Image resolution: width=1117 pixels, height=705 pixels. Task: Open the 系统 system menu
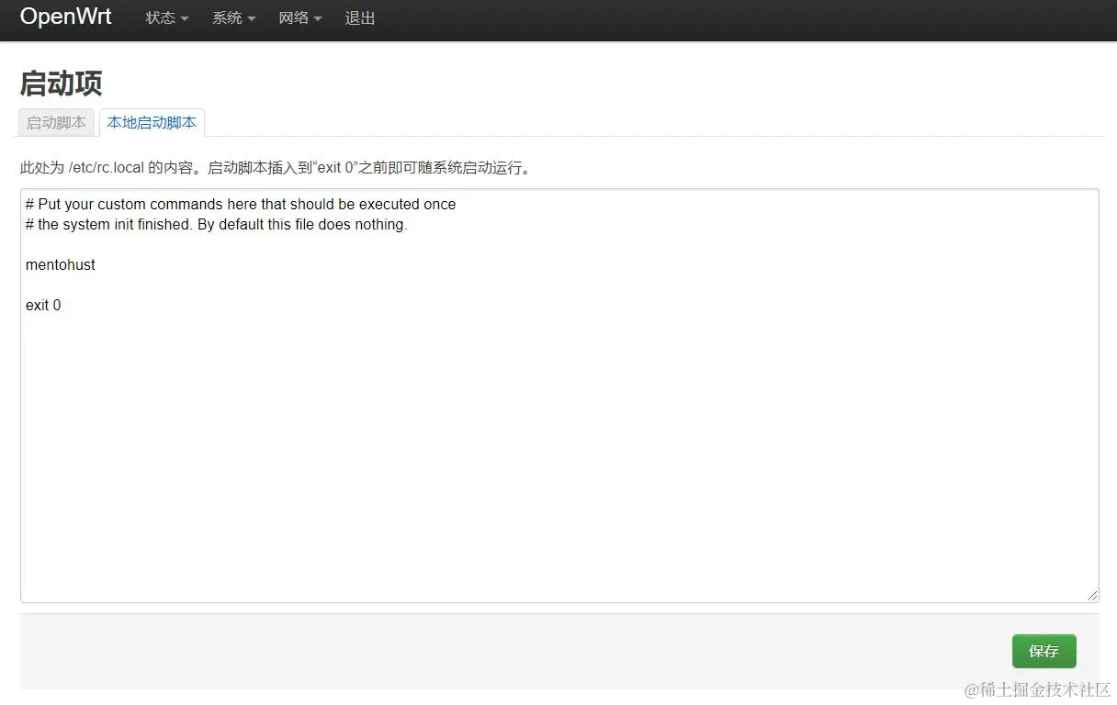pyautogui.click(x=228, y=17)
